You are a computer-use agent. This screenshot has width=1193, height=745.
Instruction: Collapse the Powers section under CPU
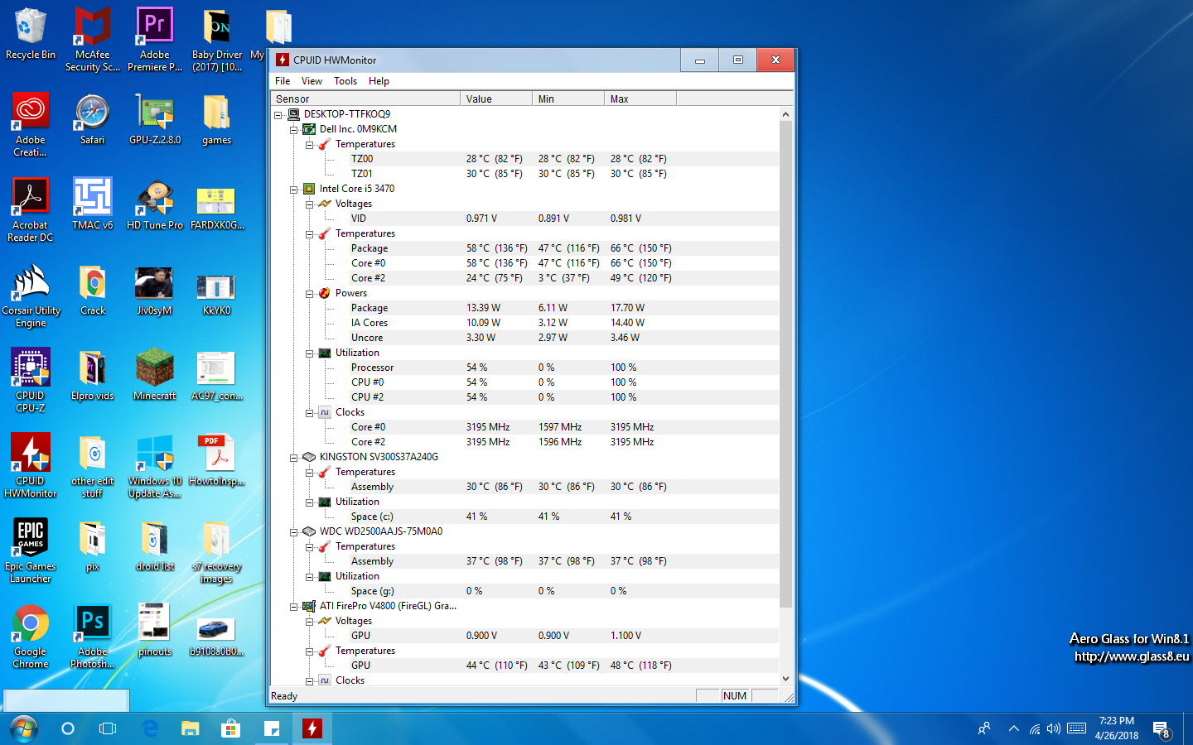[x=309, y=294]
